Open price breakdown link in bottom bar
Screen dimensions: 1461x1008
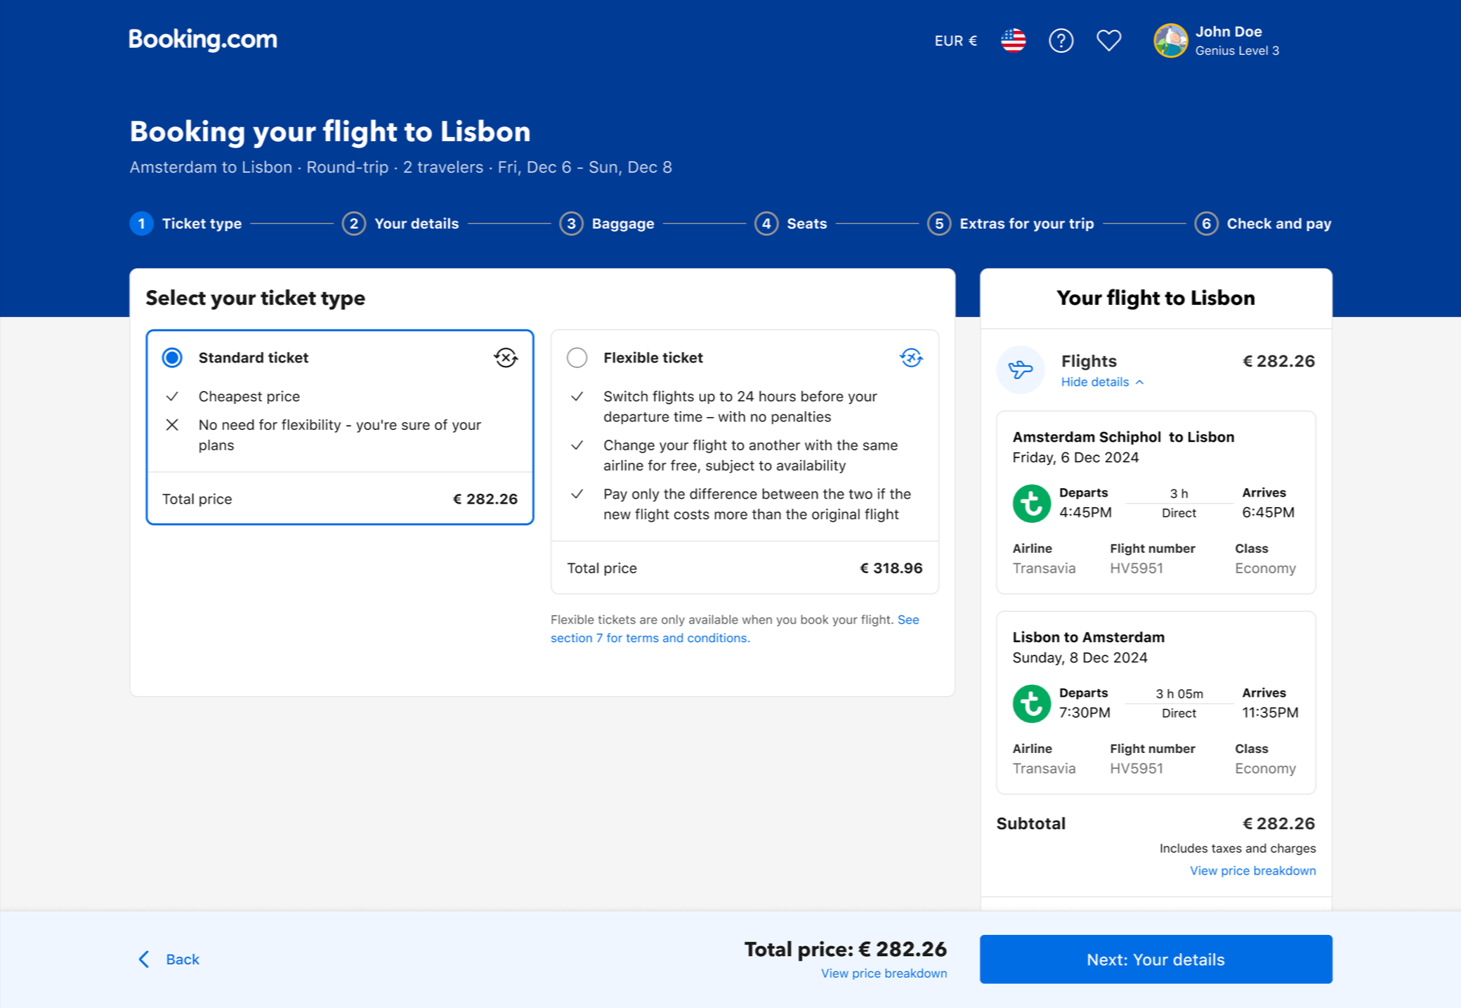click(x=884, y=973)
